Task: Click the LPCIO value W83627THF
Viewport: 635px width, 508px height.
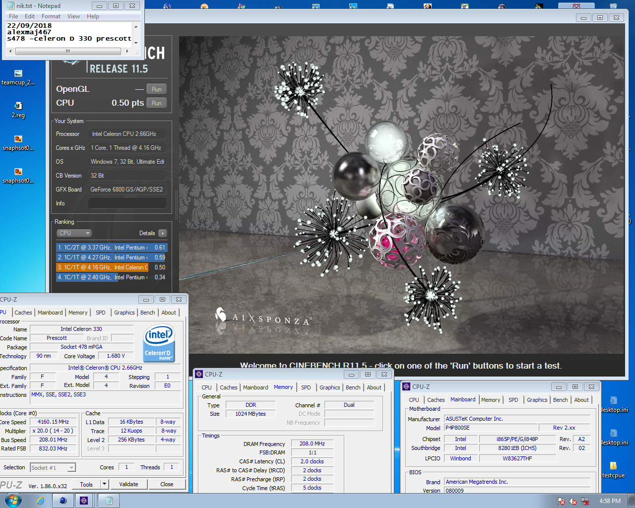Action: click(517, 458)
